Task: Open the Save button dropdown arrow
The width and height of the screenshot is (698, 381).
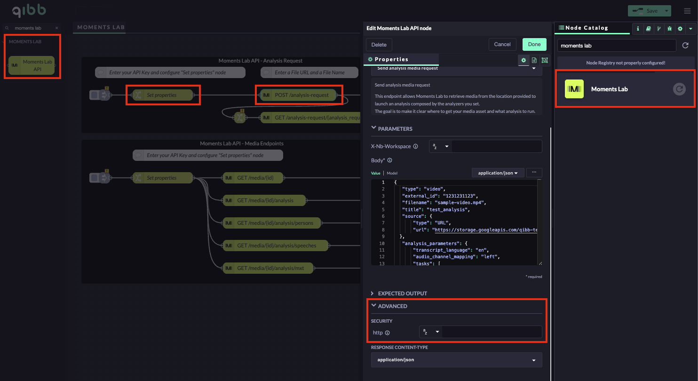Action: click(666, 10)
